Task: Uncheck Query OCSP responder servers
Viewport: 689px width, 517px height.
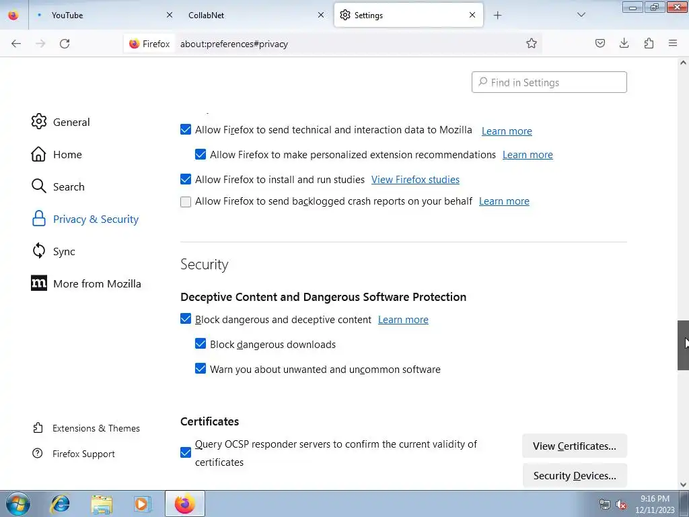Action: 186,452
